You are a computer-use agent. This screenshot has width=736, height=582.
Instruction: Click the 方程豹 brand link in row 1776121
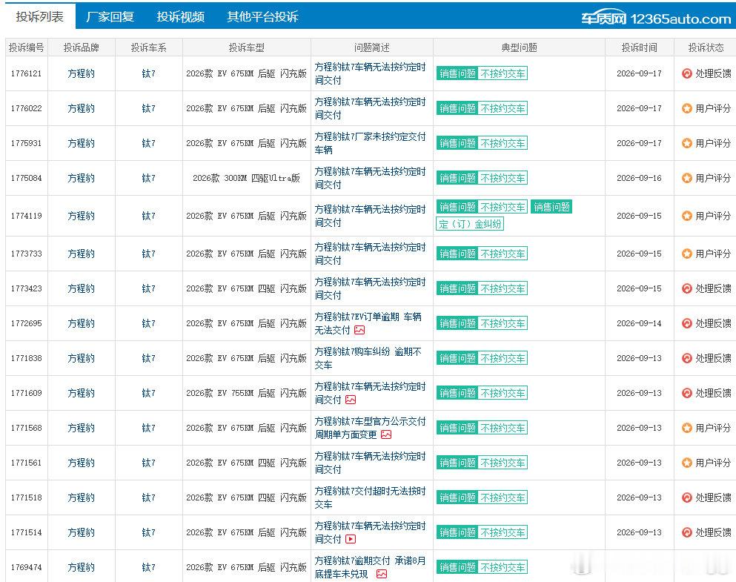point(82,73)
